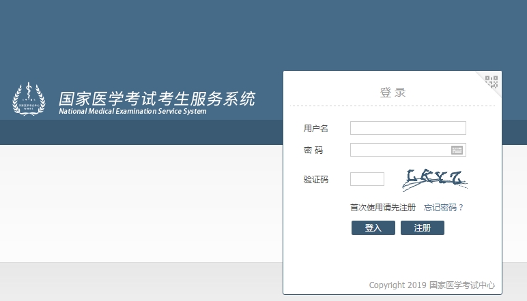
Task: Focus the 用户名 input field
Action: (408, 128)
